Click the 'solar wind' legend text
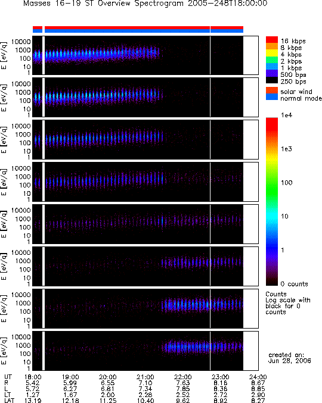322x403 pixels. click(296, 92)
